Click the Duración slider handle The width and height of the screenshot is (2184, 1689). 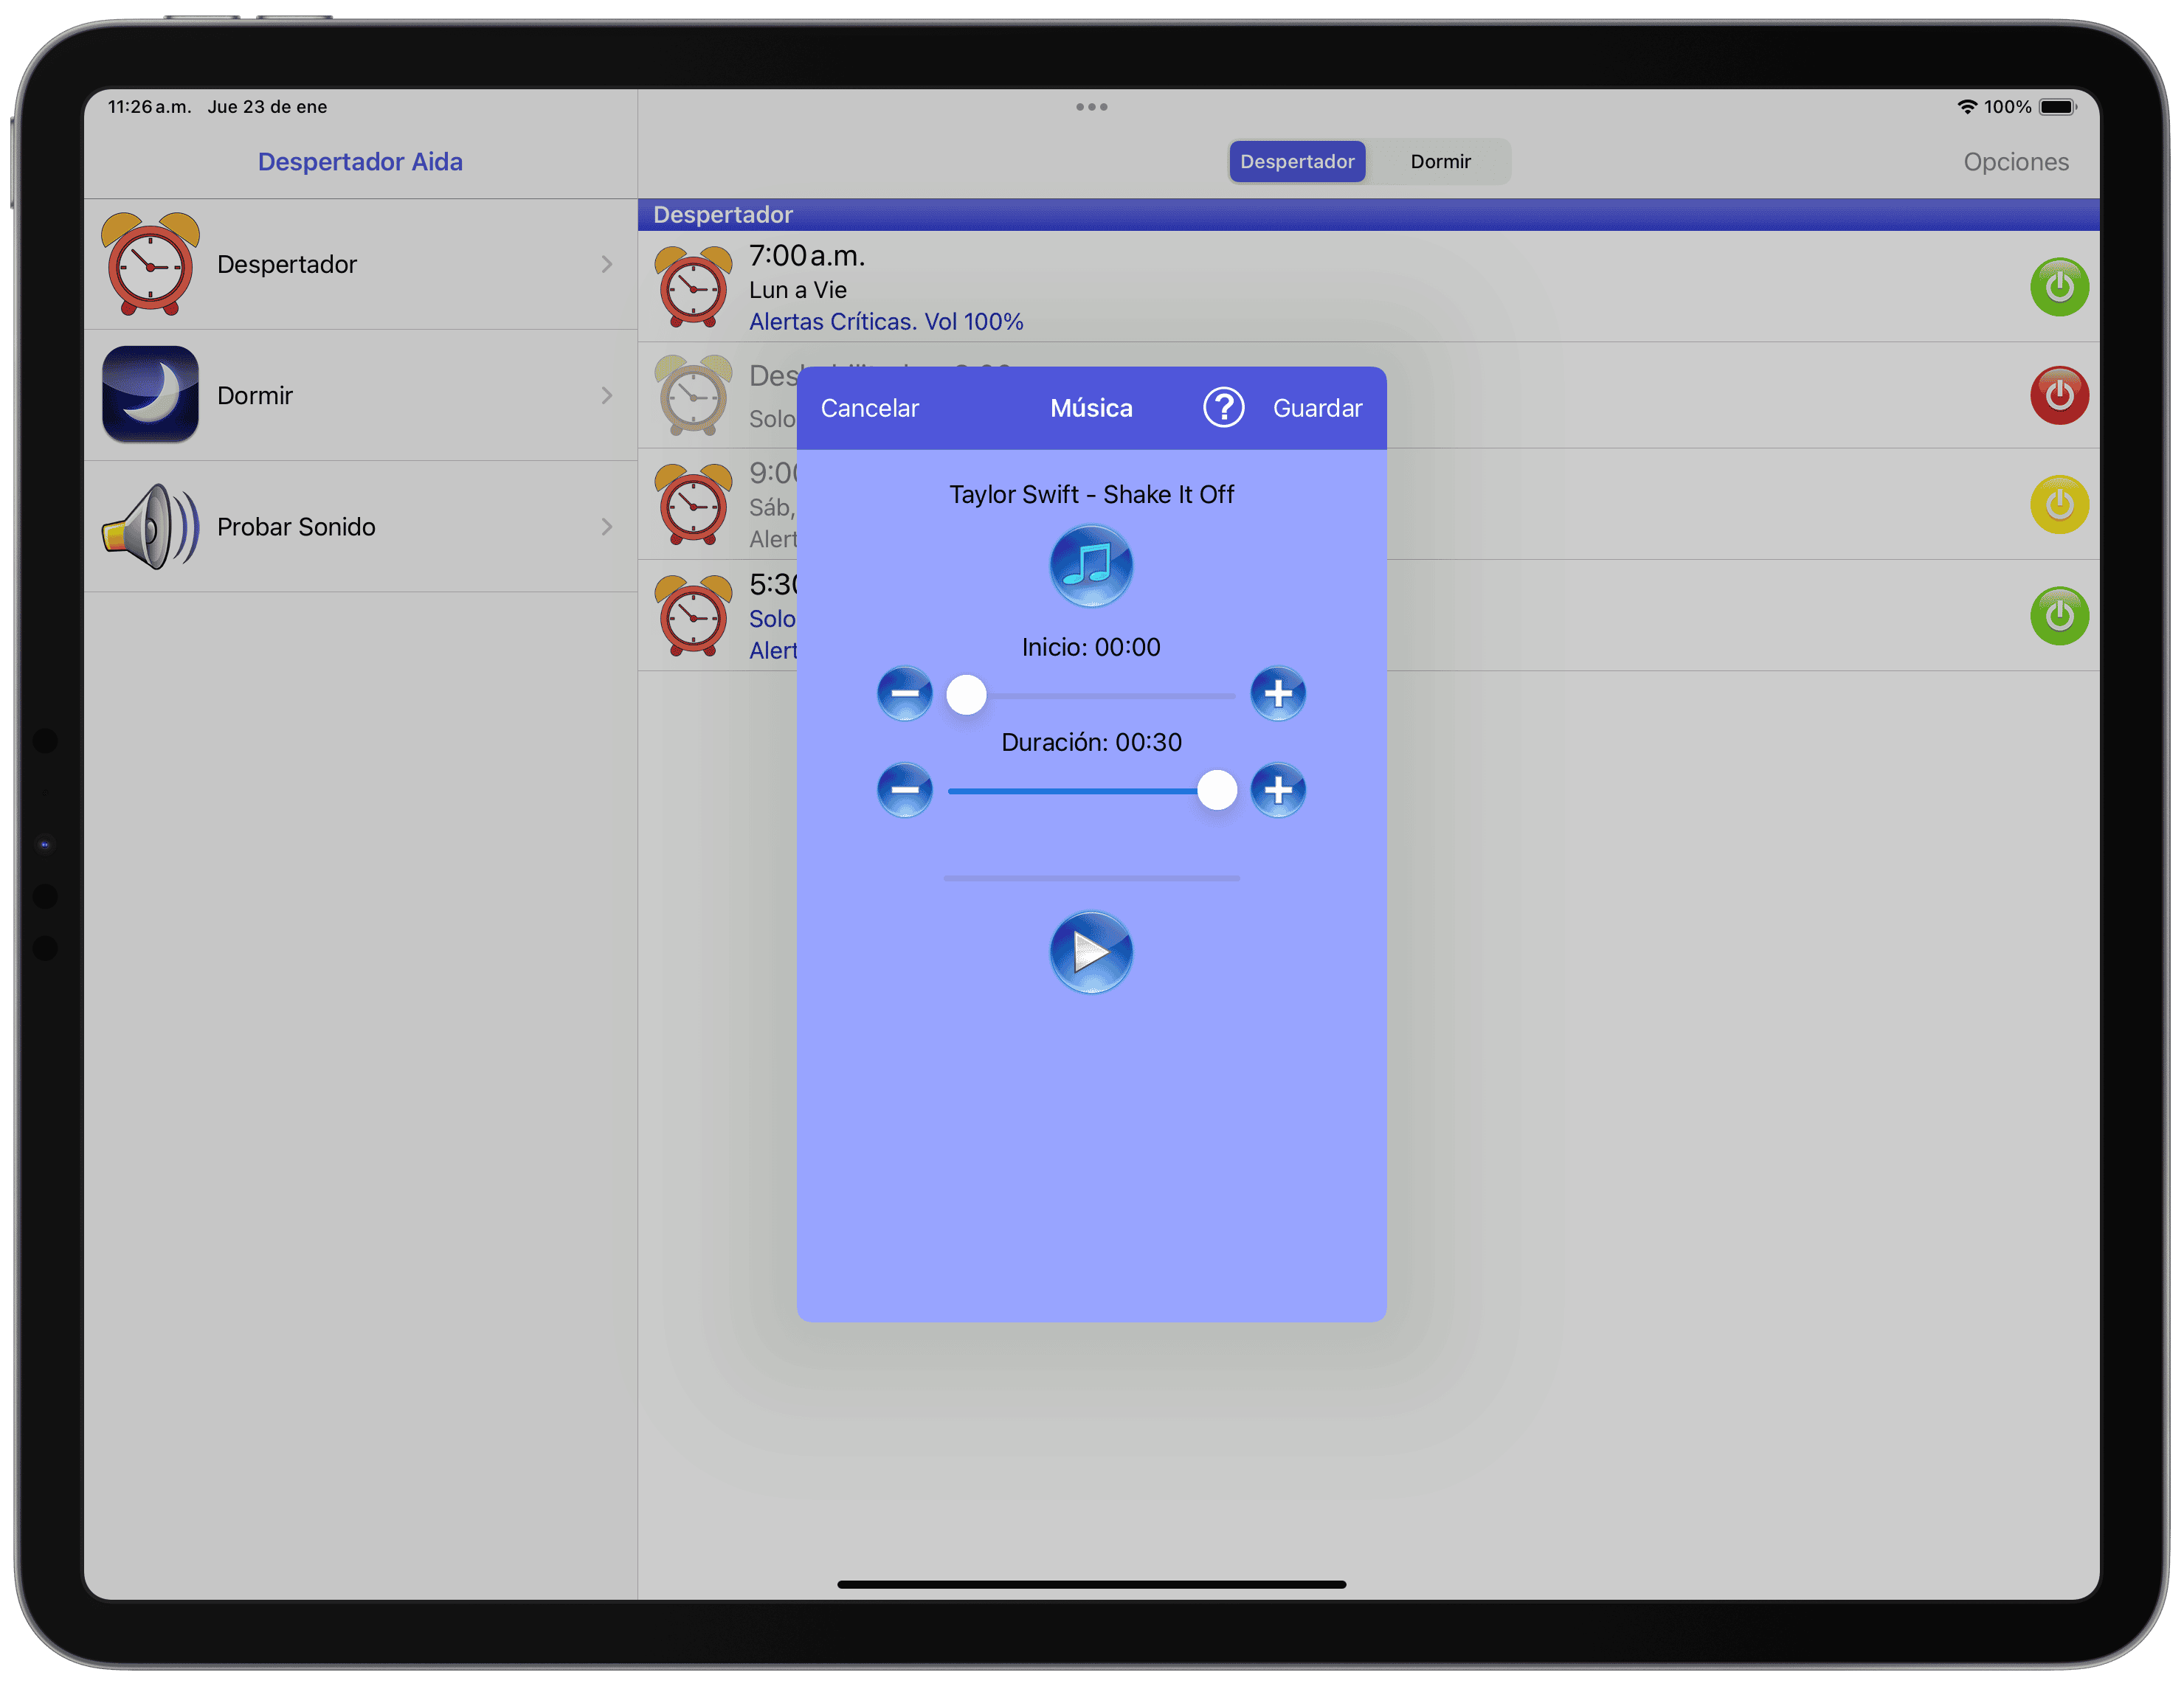[1217, 791]
